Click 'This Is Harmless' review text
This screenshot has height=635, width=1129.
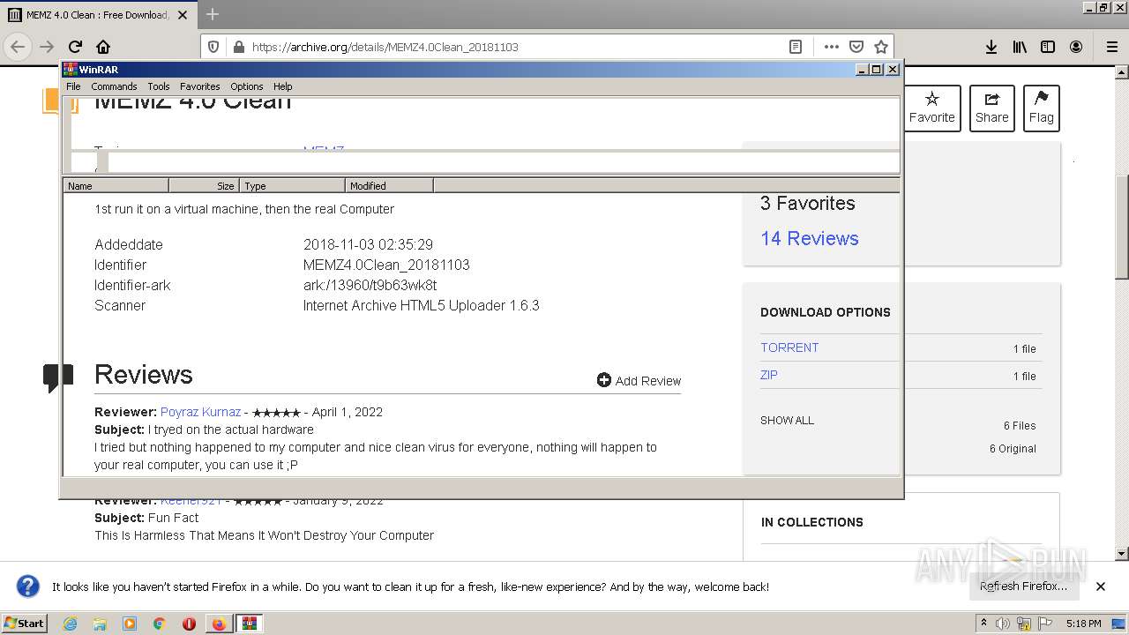click(x=265, y=535)
